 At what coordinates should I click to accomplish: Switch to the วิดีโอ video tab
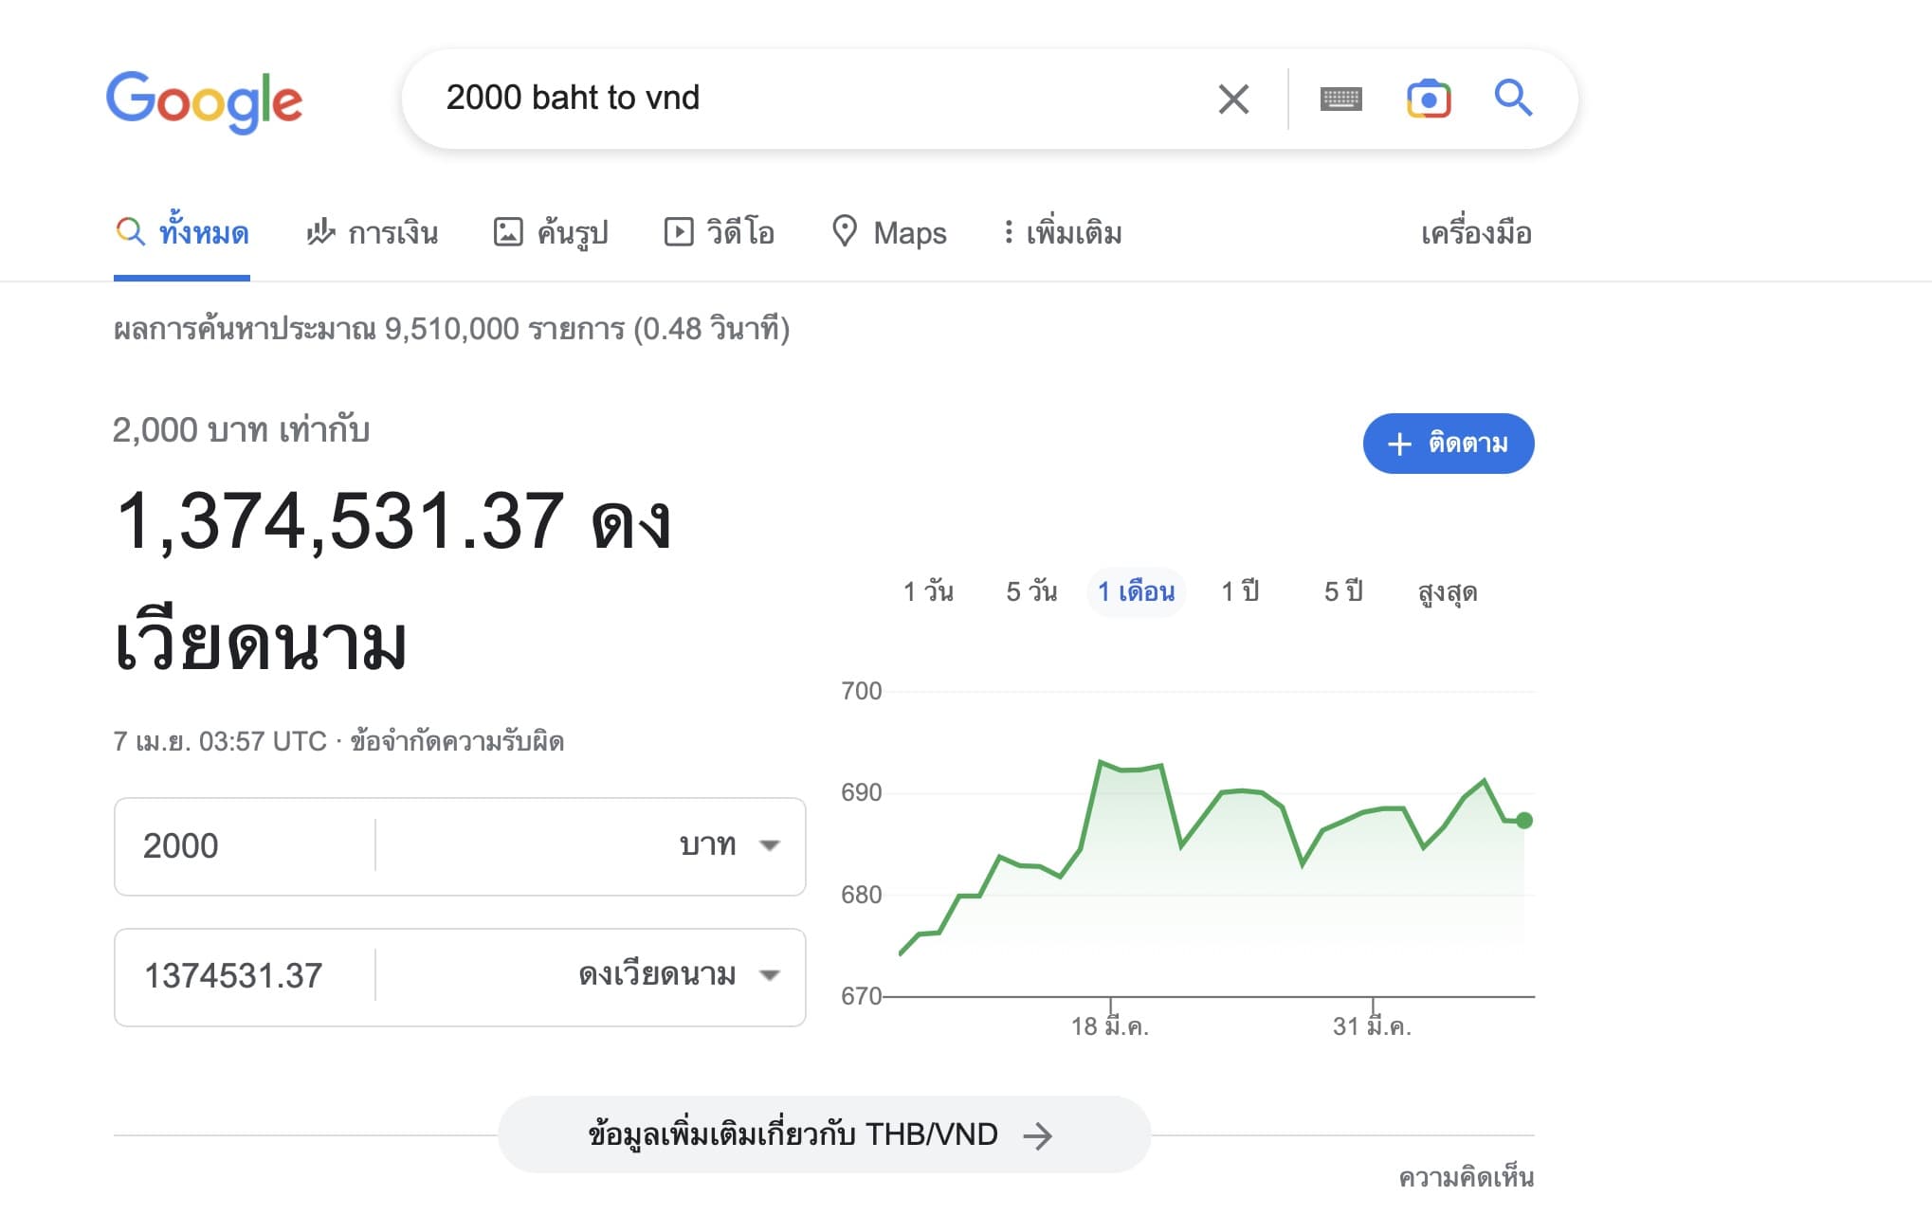tap(720, 233)
